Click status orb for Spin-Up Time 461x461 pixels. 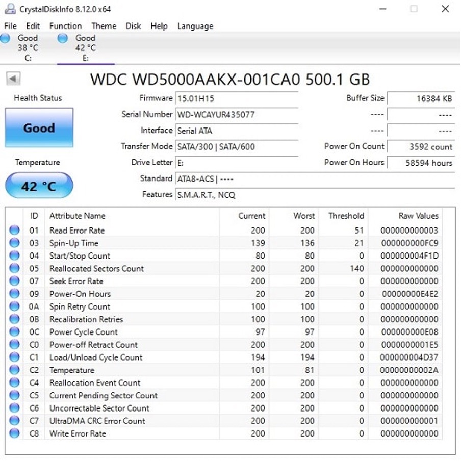pos(14,243)
